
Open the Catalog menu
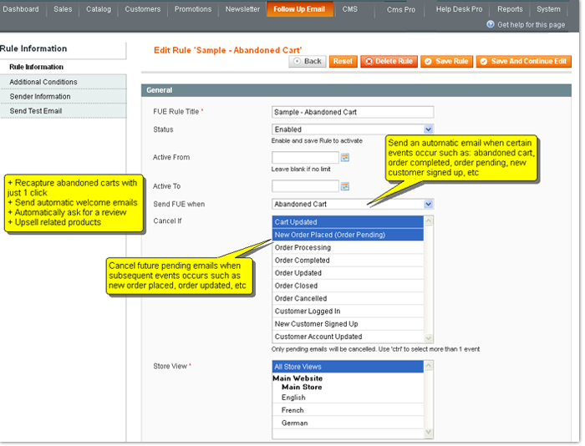pyautogui.click(x=99, y=9)
